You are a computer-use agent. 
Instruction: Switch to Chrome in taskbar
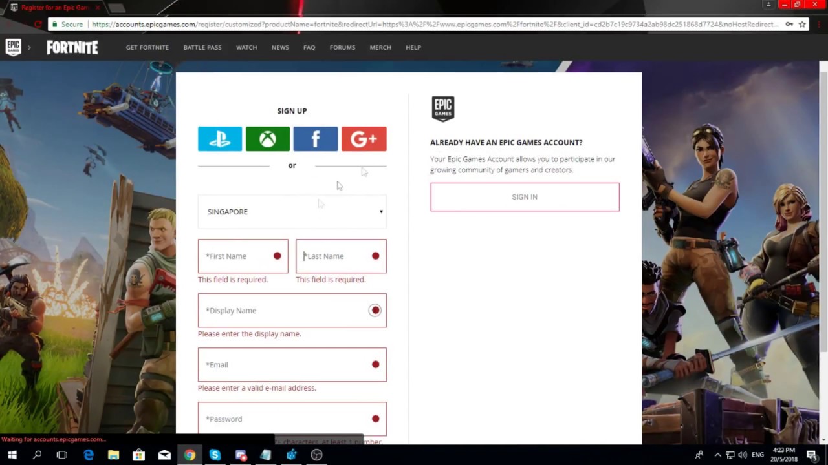[x=190, y=455]
